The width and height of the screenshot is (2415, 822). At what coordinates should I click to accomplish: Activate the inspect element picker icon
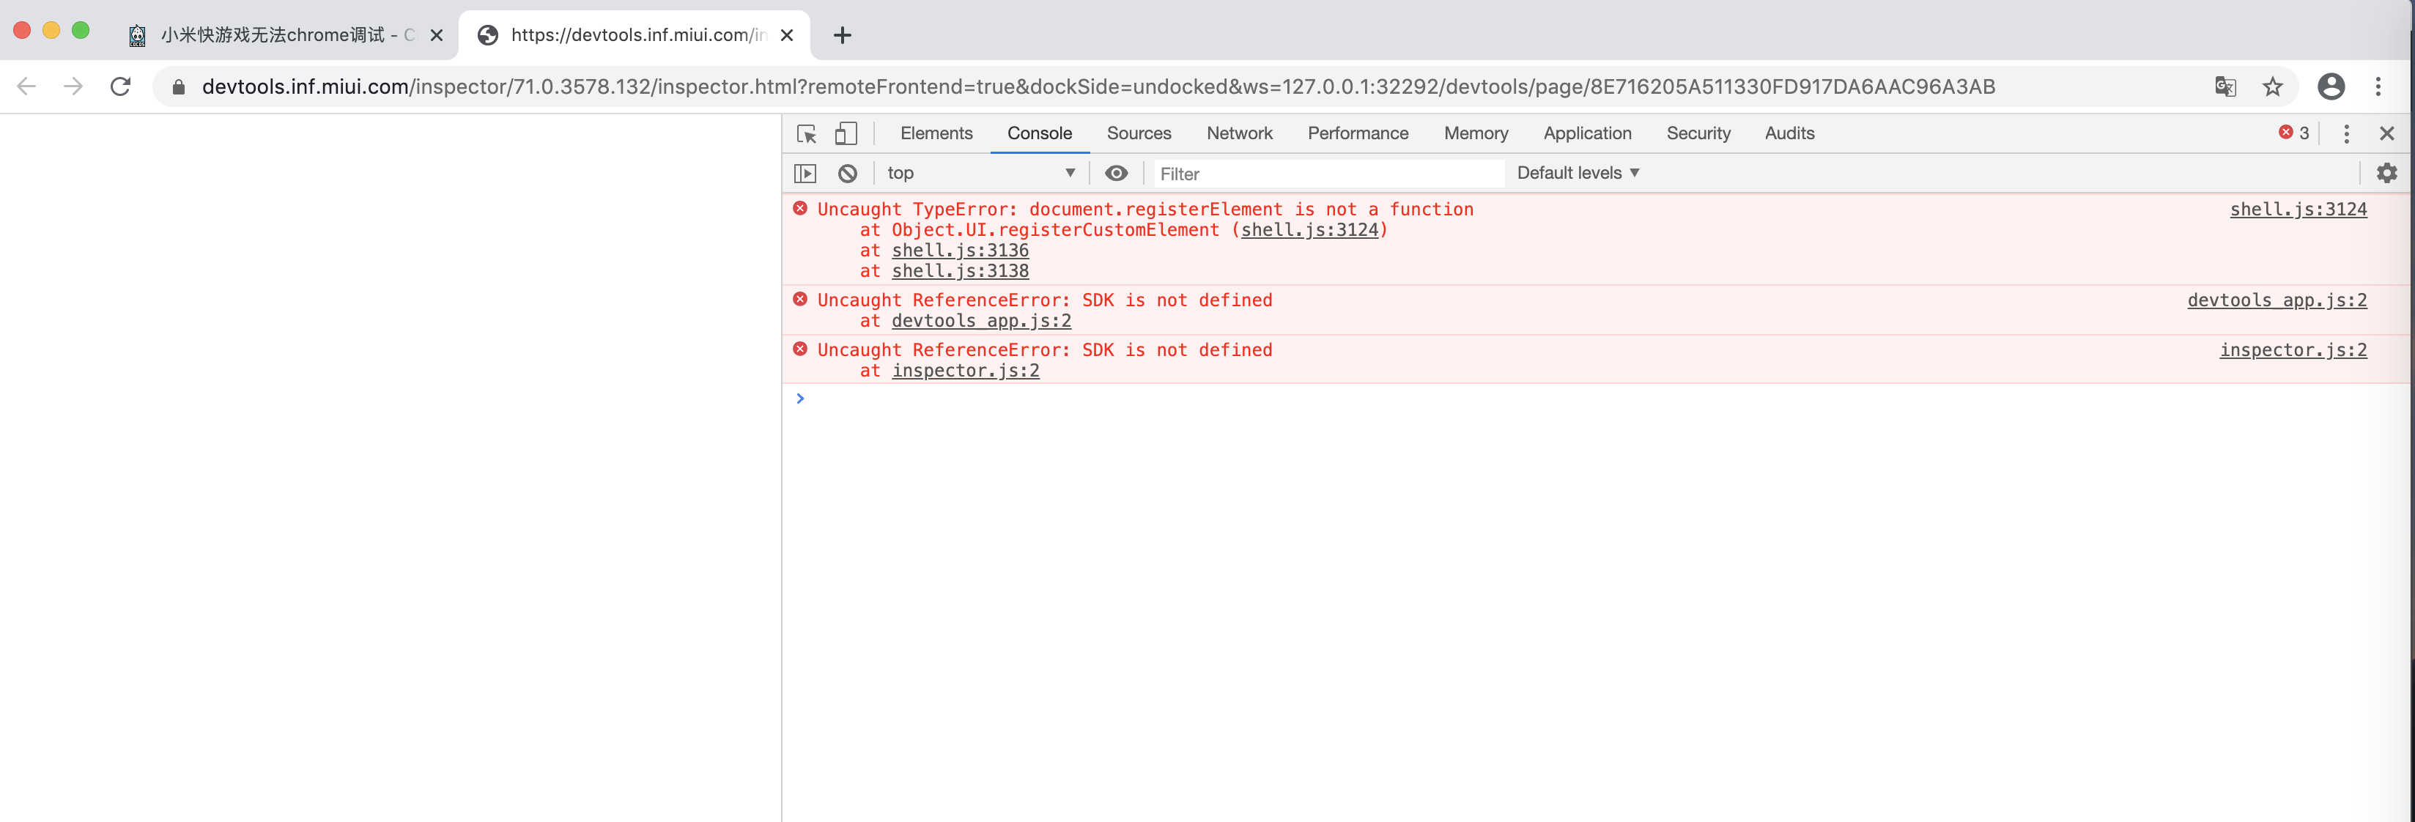806,134
